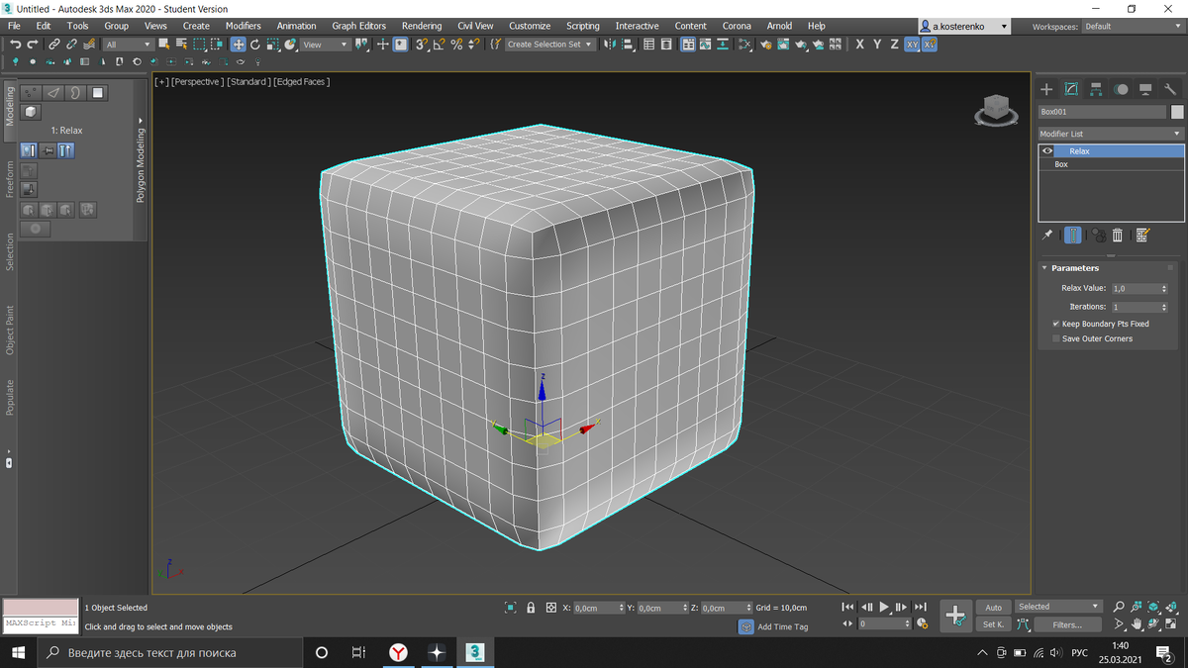The width and height of the screenshot is (1188, 668).
Task: Open the Curve Editor icon
Action: (705, 45)
